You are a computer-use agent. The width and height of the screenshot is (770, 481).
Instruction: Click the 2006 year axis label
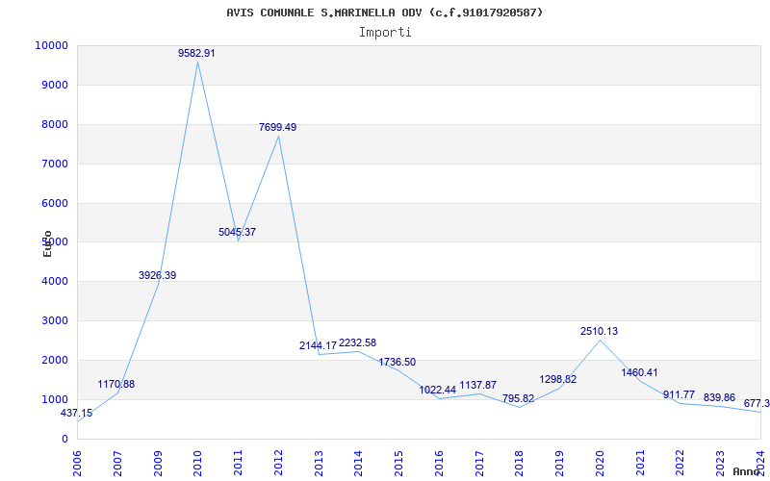pos(77,464)
